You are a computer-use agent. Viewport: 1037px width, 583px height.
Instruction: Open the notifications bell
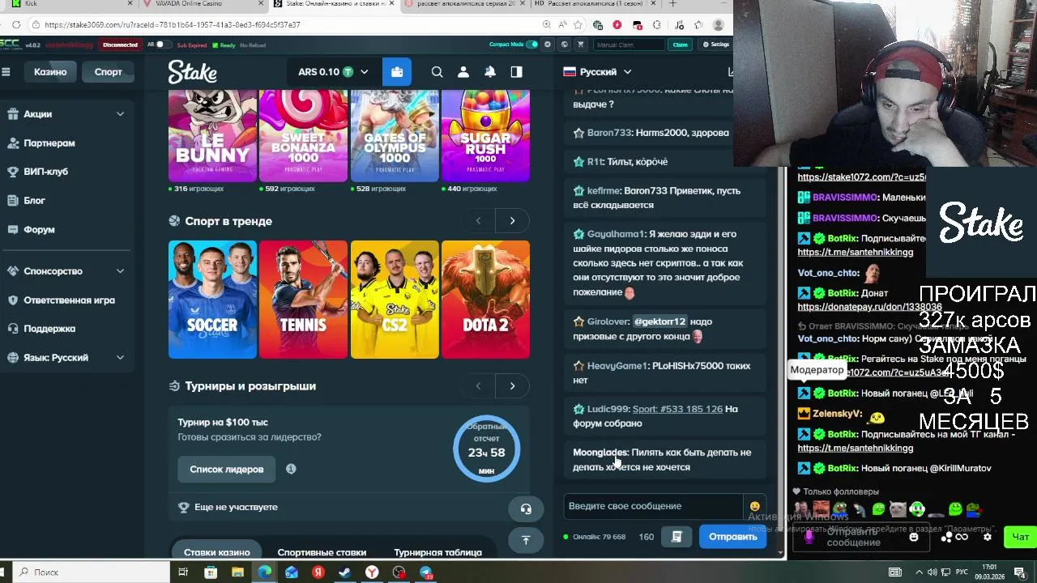(x=490, y=72)
